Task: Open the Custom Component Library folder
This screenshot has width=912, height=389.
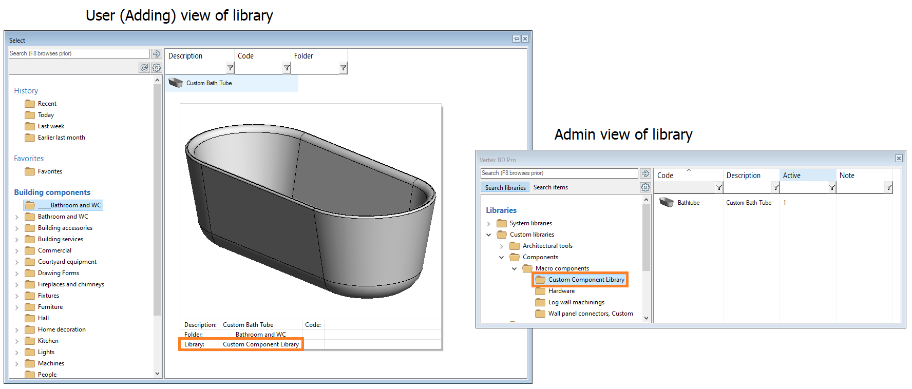Action: (585, 280)
